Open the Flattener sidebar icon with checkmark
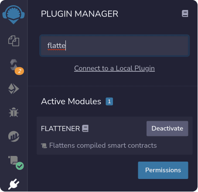The width and height of the screenshot is (198, 192). [16, 162]
